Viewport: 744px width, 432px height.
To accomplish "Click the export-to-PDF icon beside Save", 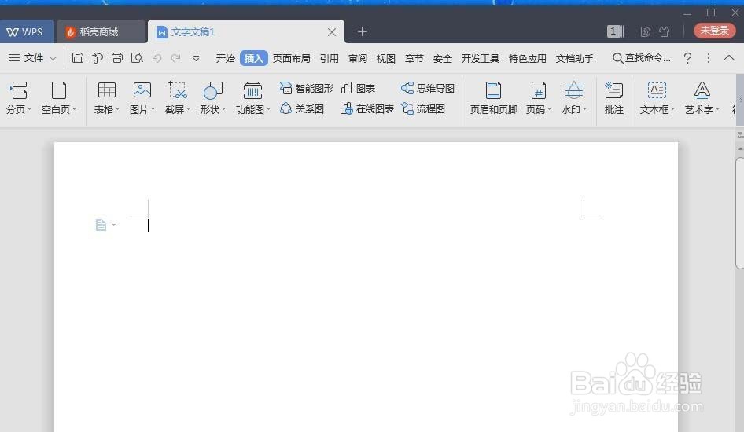I will click(x=98, y=58).
